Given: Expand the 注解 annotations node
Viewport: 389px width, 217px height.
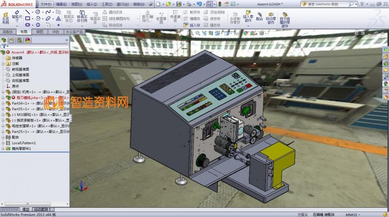Looking at the screenshot, I should (2, 63).
